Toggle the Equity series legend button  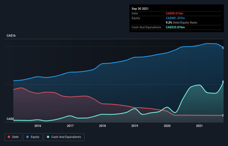coord(33,137)
